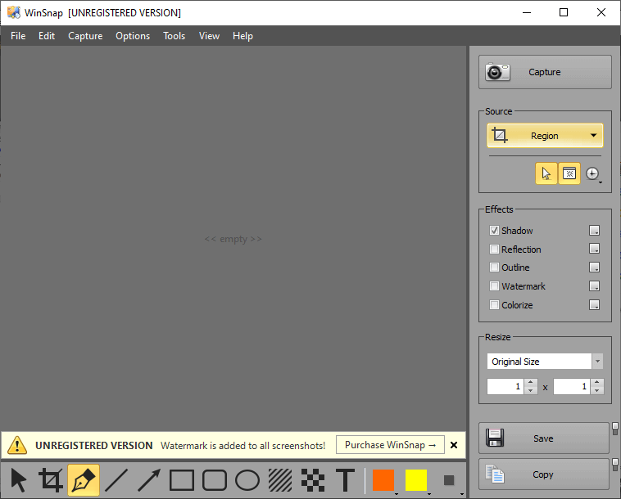
Task: Open the Edit menu
Action: click(x=47, y=36)
